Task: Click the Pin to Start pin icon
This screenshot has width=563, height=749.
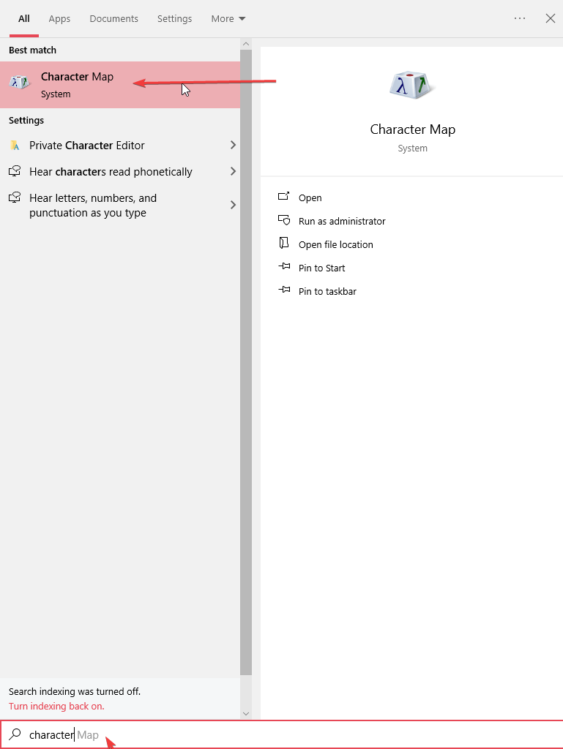Action: pyautogui.click(x=284, y=268)
